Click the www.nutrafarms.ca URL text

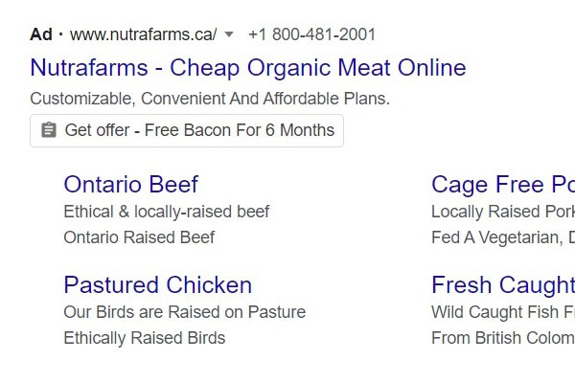(144, 35)
